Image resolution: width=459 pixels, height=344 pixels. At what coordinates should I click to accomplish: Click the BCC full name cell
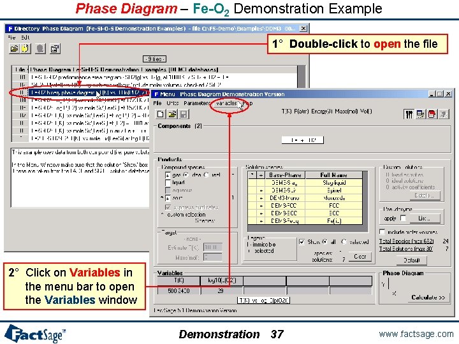333,213
